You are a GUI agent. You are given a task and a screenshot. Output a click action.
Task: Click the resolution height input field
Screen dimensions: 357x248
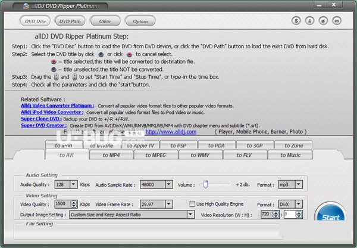coord(290,215)
